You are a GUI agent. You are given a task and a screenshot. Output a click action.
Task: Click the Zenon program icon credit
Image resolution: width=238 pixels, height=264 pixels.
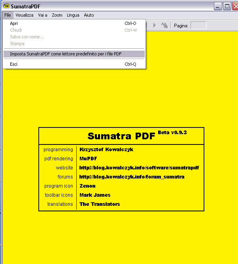[x=87, y=186]
